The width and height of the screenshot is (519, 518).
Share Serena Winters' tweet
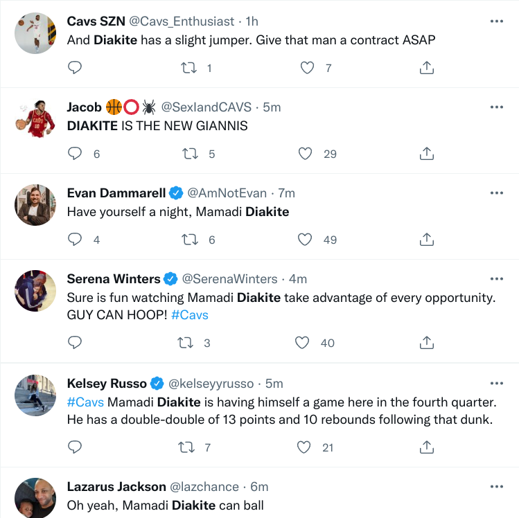pos(427,342)
